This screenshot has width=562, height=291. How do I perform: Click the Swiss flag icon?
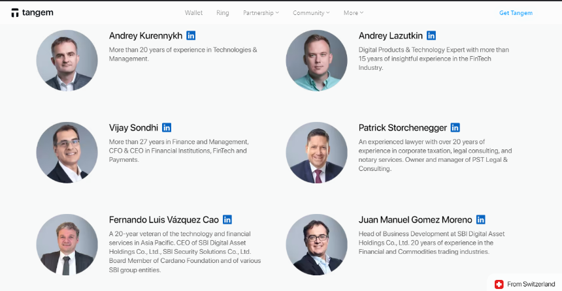coord(499,284)
